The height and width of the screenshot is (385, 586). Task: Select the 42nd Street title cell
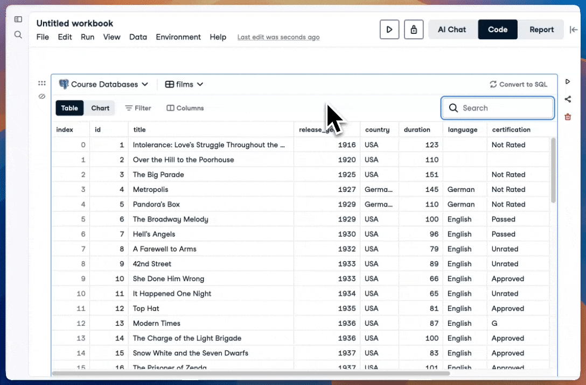211,264
